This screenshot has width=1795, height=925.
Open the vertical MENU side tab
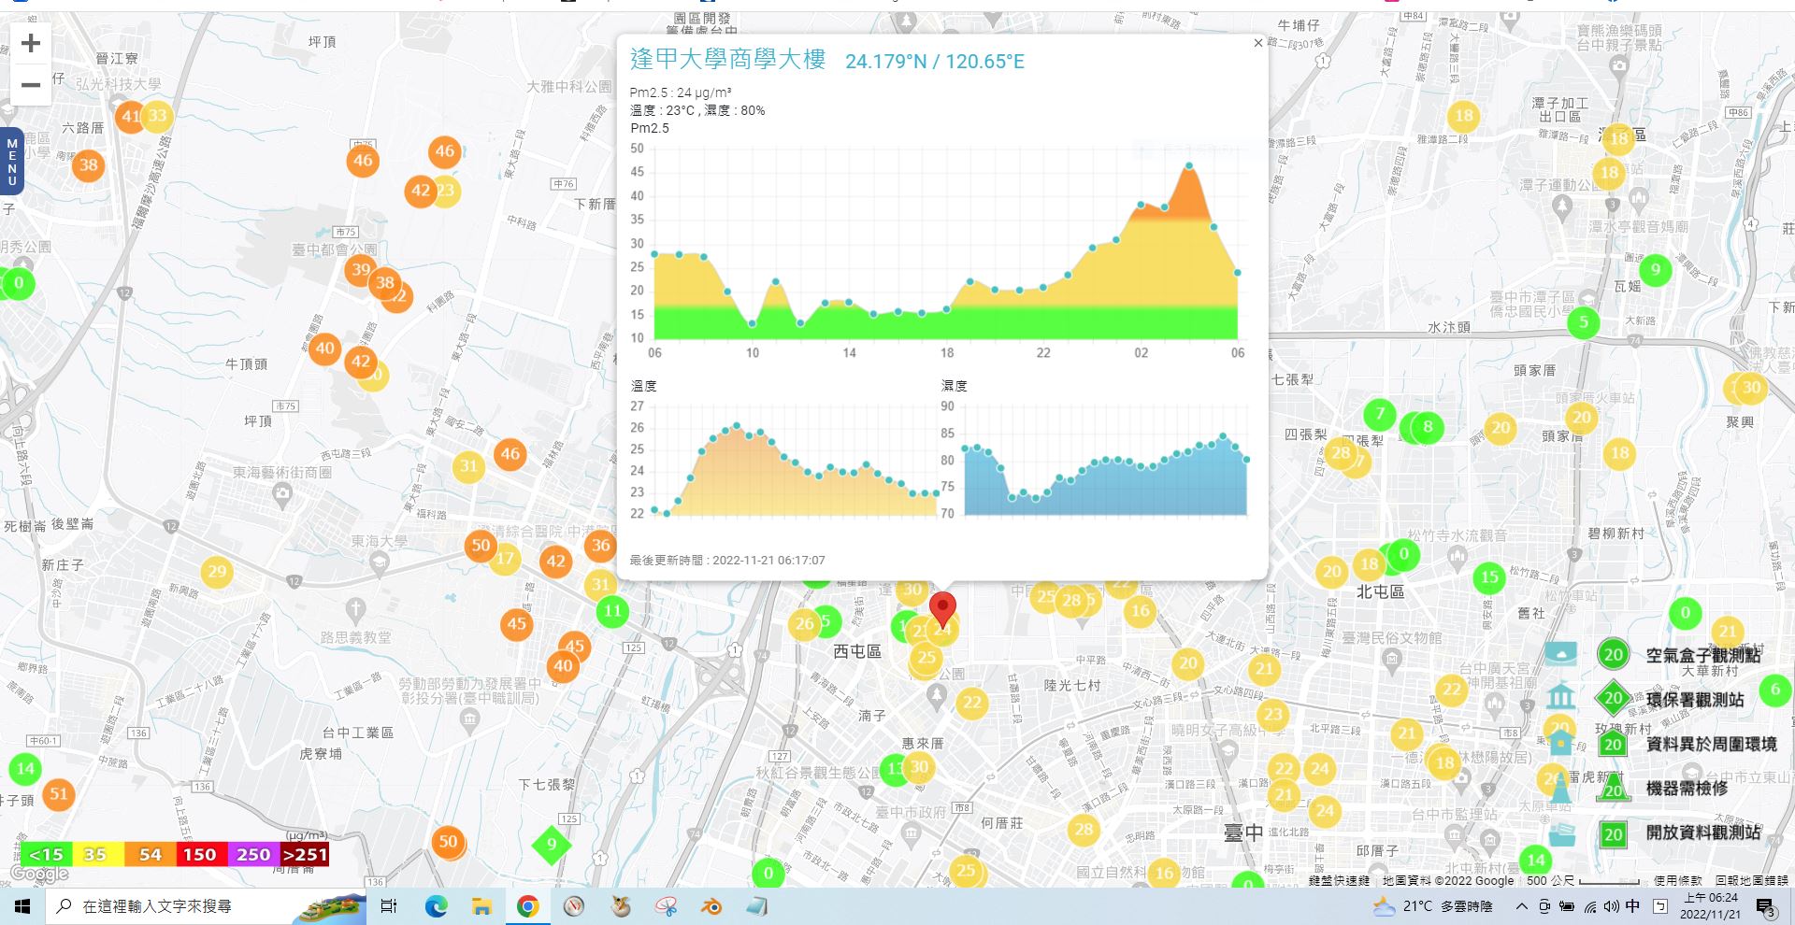pos(11,162)
